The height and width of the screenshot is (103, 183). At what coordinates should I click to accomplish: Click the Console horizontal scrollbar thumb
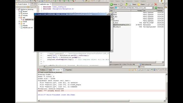pos(84,101)
